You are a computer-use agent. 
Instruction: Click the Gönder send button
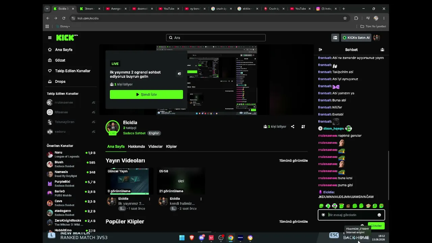tap(376, 226)
